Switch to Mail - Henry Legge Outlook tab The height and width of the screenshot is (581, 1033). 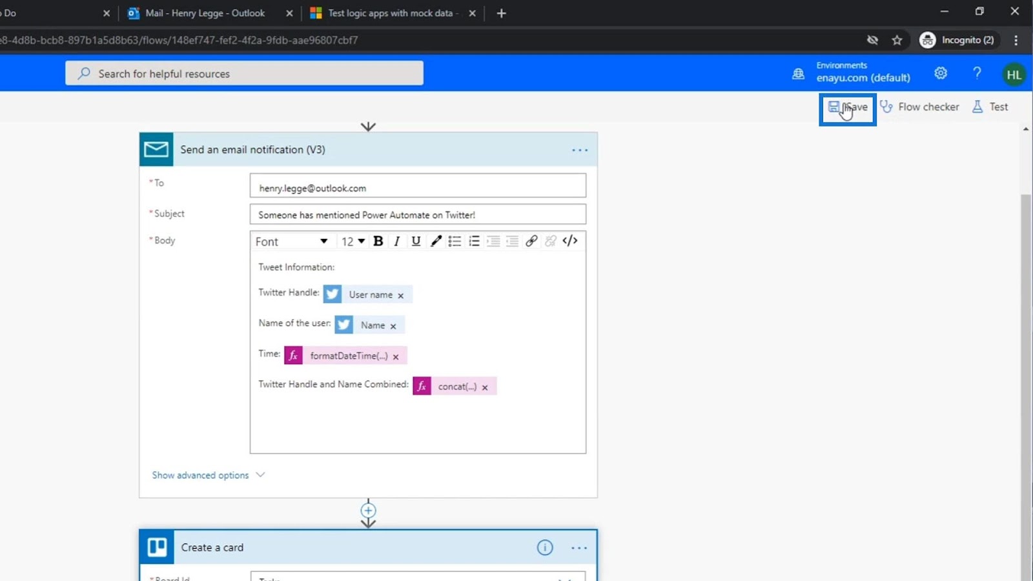(205, 13)
